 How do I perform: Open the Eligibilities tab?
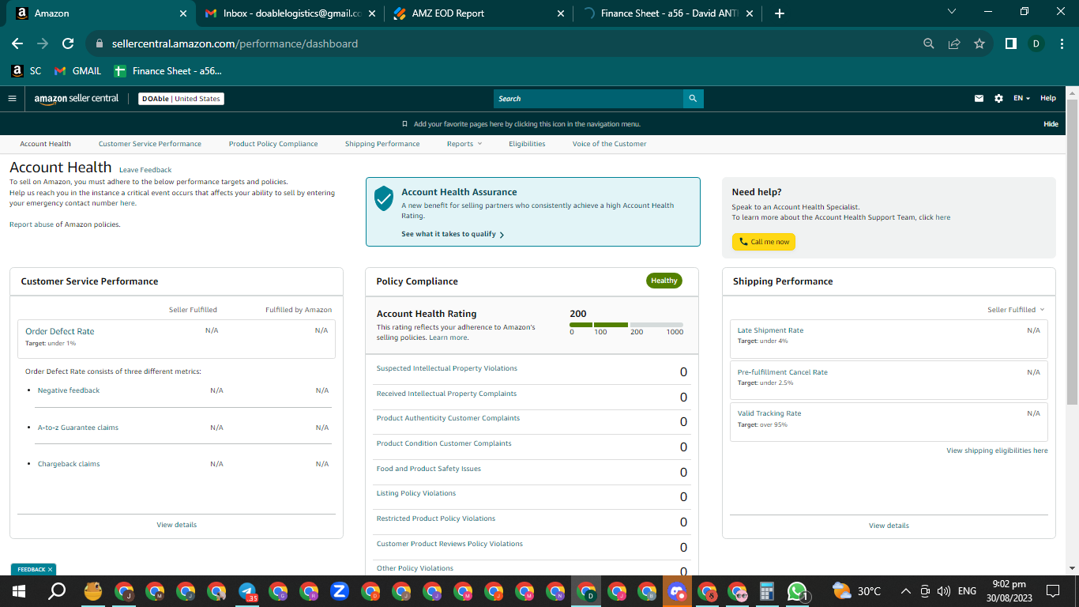pos(527,144)
